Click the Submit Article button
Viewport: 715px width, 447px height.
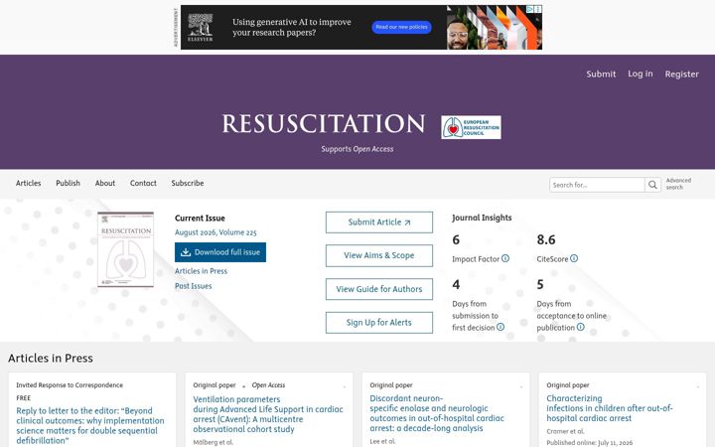tap(379, 223)
